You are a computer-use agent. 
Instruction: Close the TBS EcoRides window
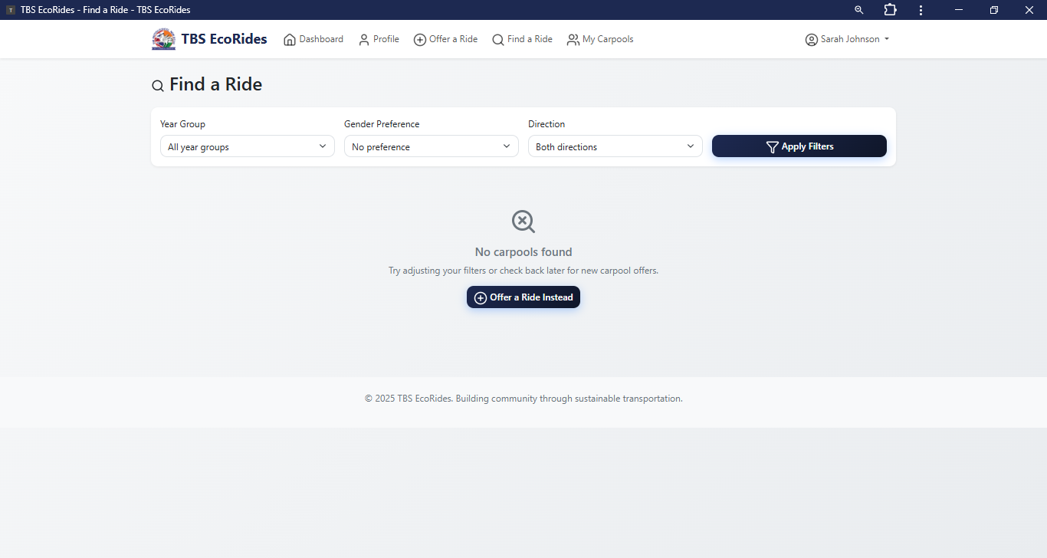[1029, 10]
